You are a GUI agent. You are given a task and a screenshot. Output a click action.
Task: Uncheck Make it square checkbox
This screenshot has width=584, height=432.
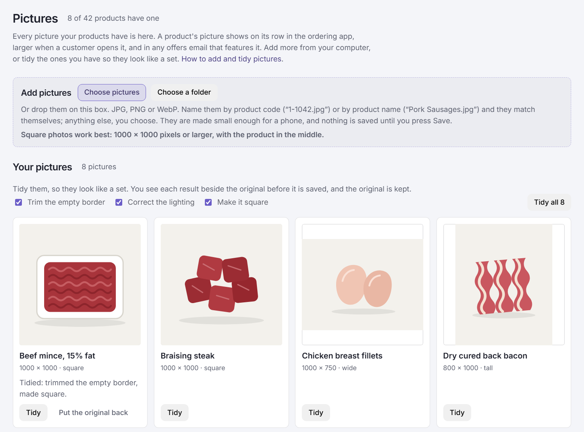(208, 202)
